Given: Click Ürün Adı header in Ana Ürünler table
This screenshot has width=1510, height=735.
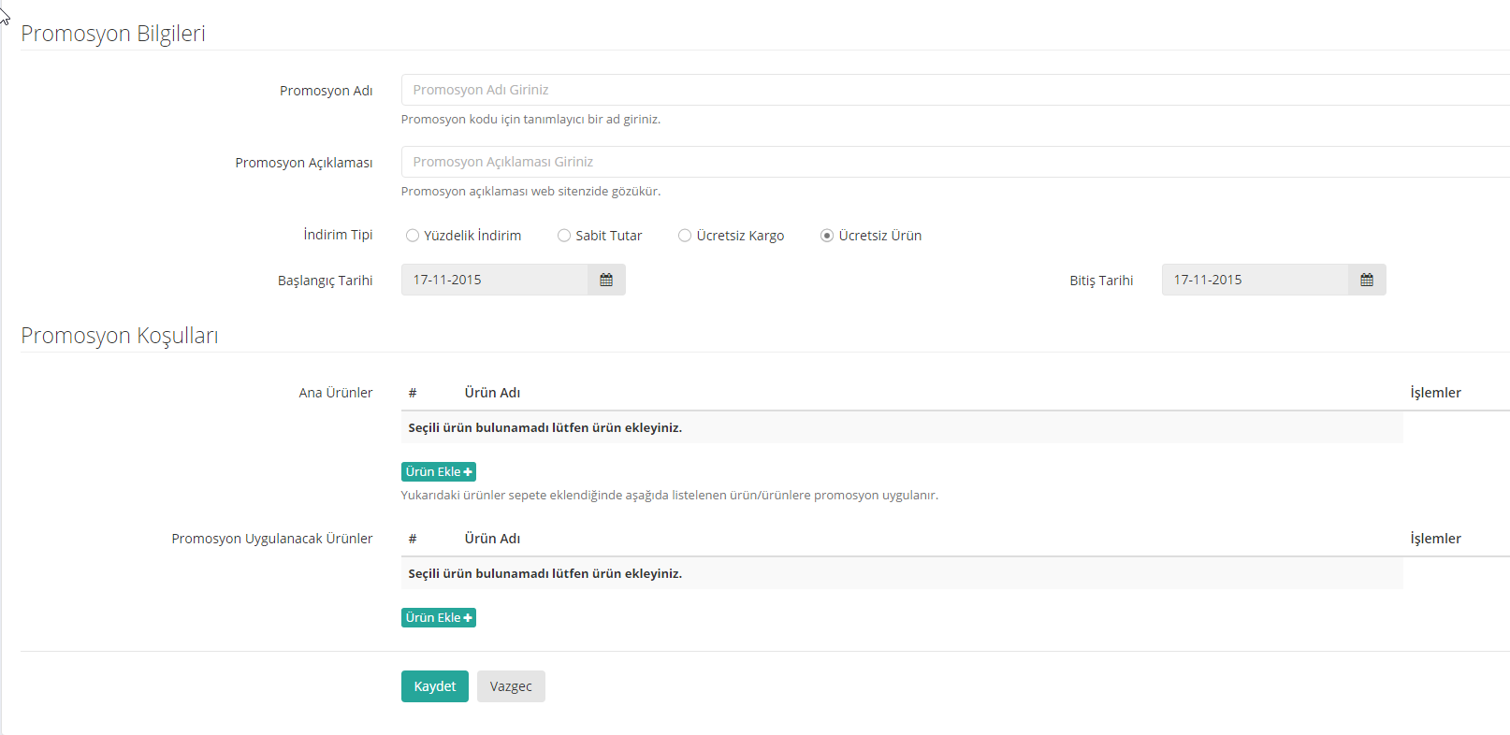Looking at the screenshot, I should coord(492,393).
